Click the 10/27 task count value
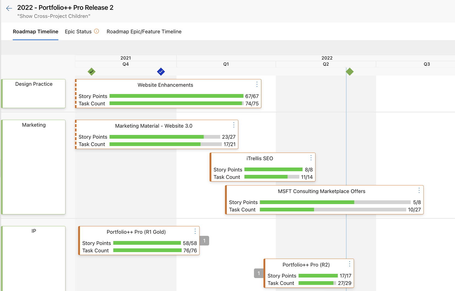Viewport: 455px width, 291px height. point(414,210)
